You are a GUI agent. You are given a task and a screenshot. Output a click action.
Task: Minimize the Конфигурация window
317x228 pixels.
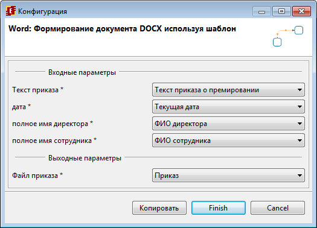click(261, 11)
